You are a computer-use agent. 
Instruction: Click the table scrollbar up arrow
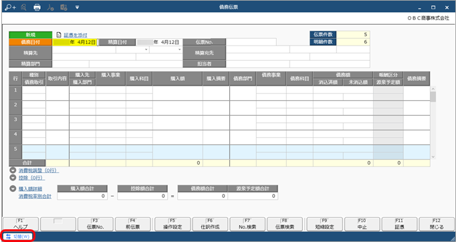(x=433, y=89)
